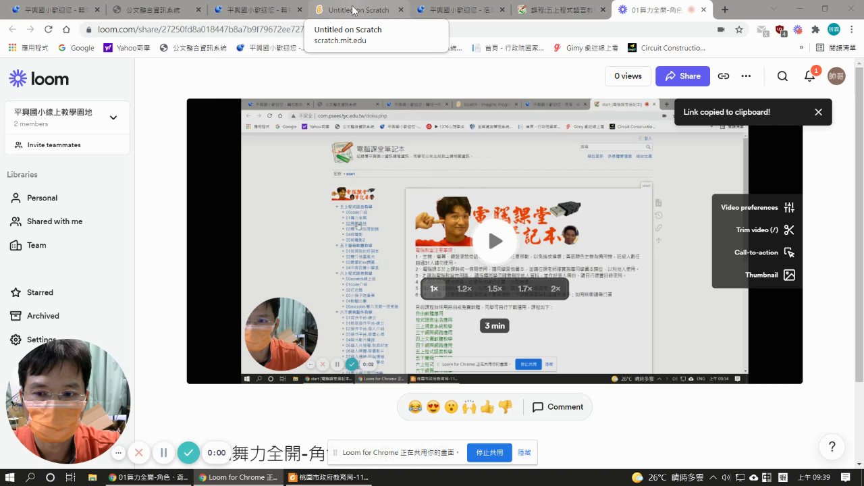Viewport: 864px width, 486px height.
Task: React with heart-eyes emoji
Action: [x=433, y=407]
